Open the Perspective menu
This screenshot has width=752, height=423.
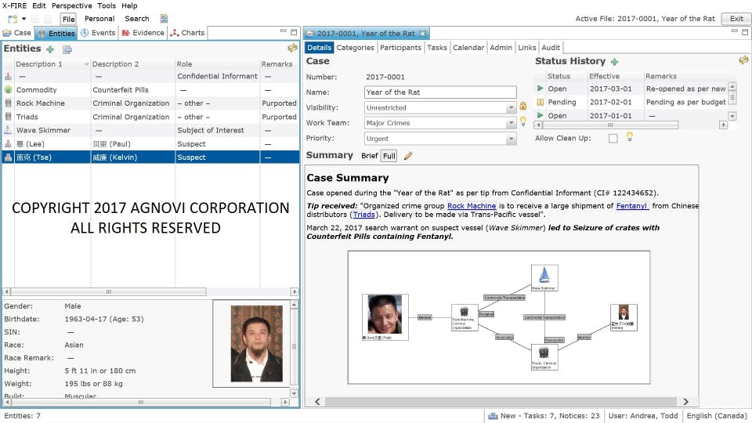click(71, 5)
